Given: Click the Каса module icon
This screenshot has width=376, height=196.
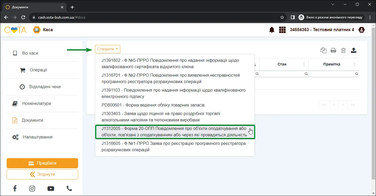Looking at the screenshot, I should [36, 30].
